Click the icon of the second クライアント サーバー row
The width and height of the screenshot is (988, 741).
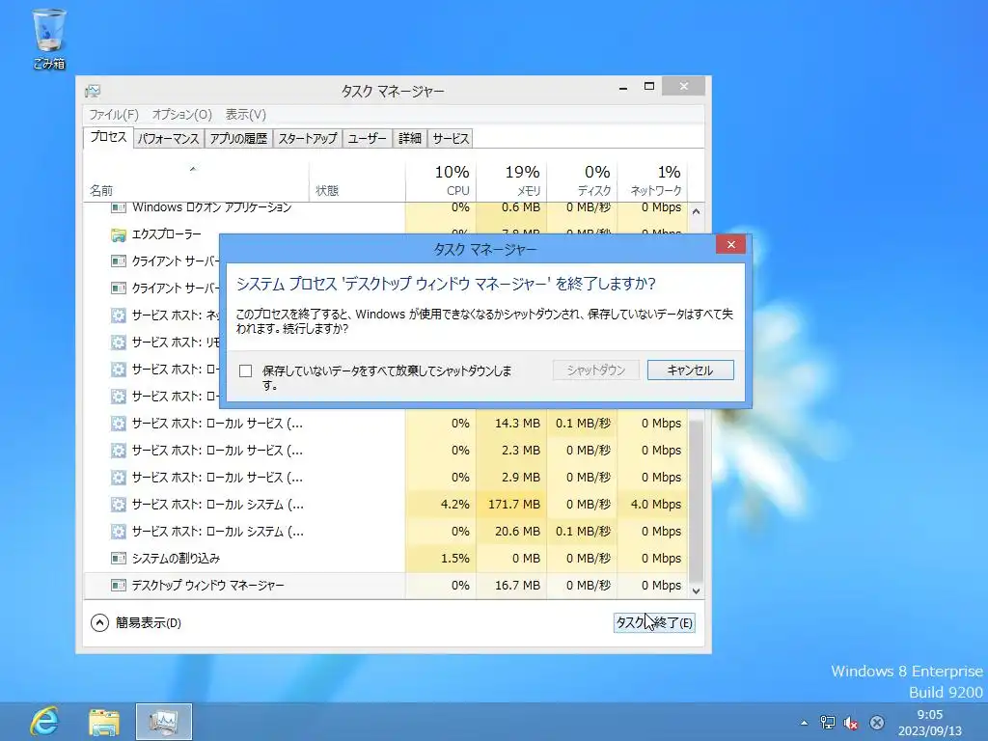[118, 288]
